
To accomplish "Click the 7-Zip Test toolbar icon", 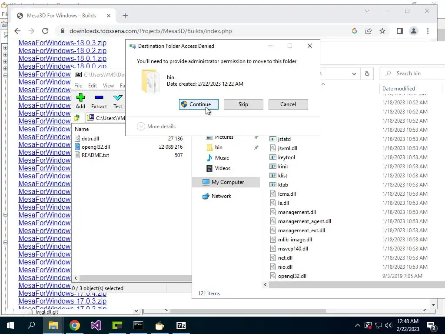I will coord(117,101).
